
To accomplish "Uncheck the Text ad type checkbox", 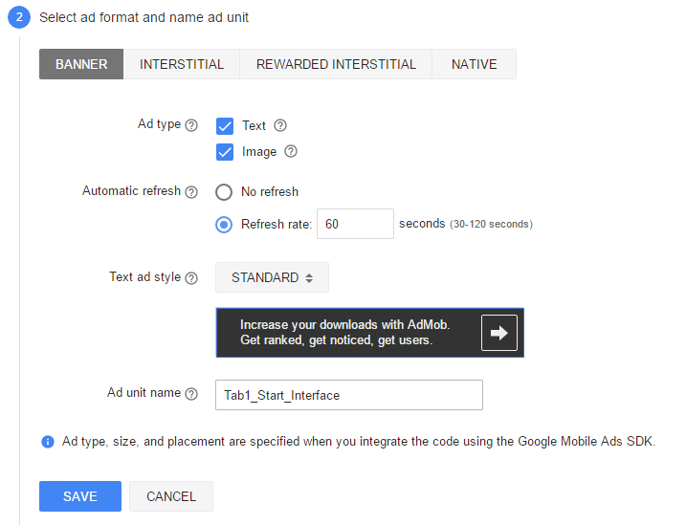I will [x=225, y=125].
